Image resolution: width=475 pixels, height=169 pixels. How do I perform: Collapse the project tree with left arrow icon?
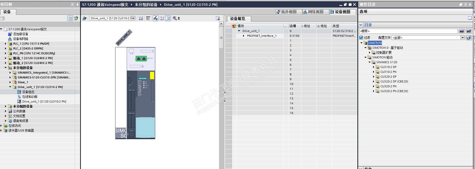tap(77, 5)
